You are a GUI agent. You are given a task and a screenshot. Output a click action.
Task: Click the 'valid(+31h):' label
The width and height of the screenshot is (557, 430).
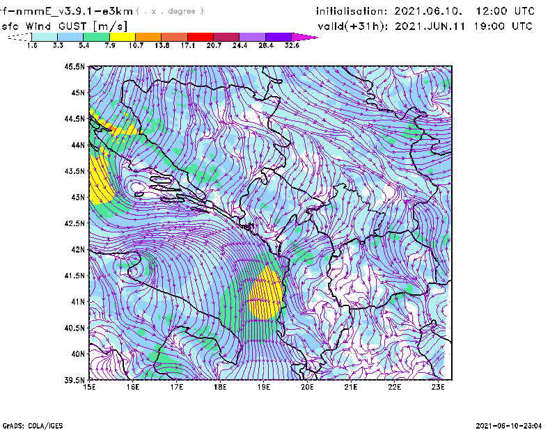[353, 26]
